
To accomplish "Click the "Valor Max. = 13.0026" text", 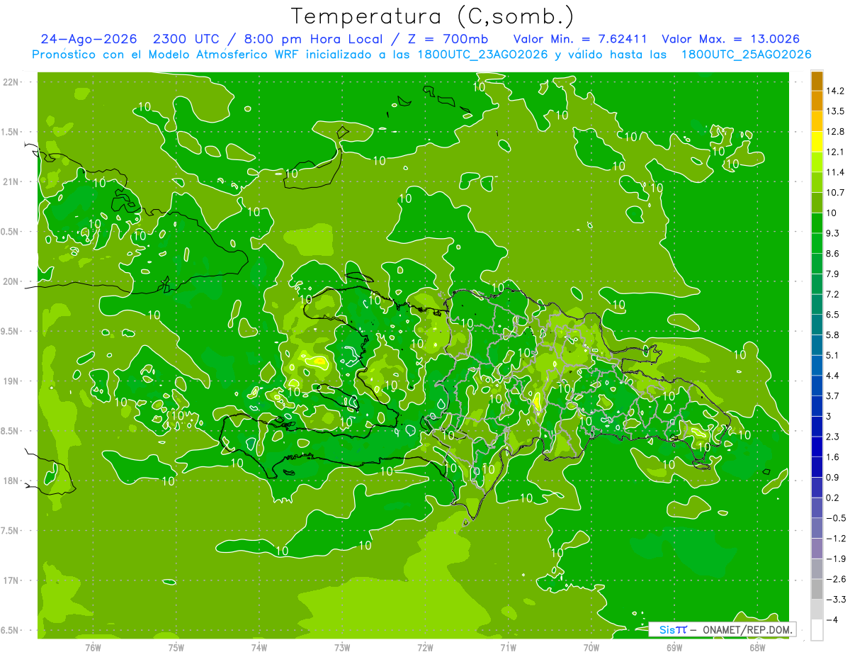I will click(730, 39).
